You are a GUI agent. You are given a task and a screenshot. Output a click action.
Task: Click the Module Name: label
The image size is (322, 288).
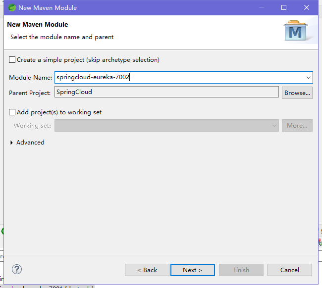point(31,78)
